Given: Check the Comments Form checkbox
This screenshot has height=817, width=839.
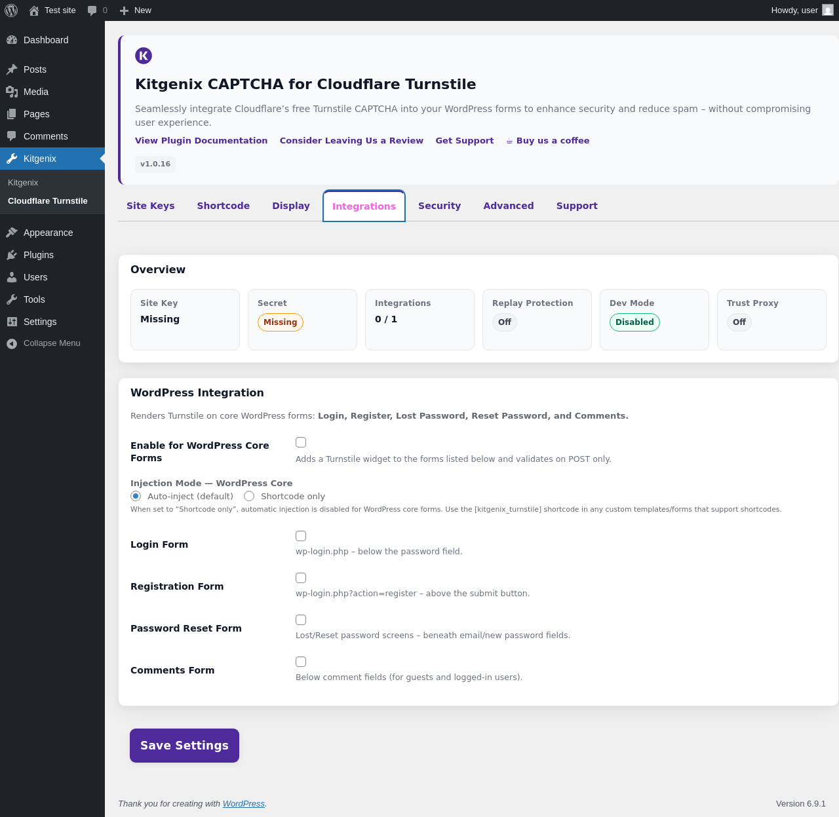Looking at the screenshot, I should (x=301, y=662).
